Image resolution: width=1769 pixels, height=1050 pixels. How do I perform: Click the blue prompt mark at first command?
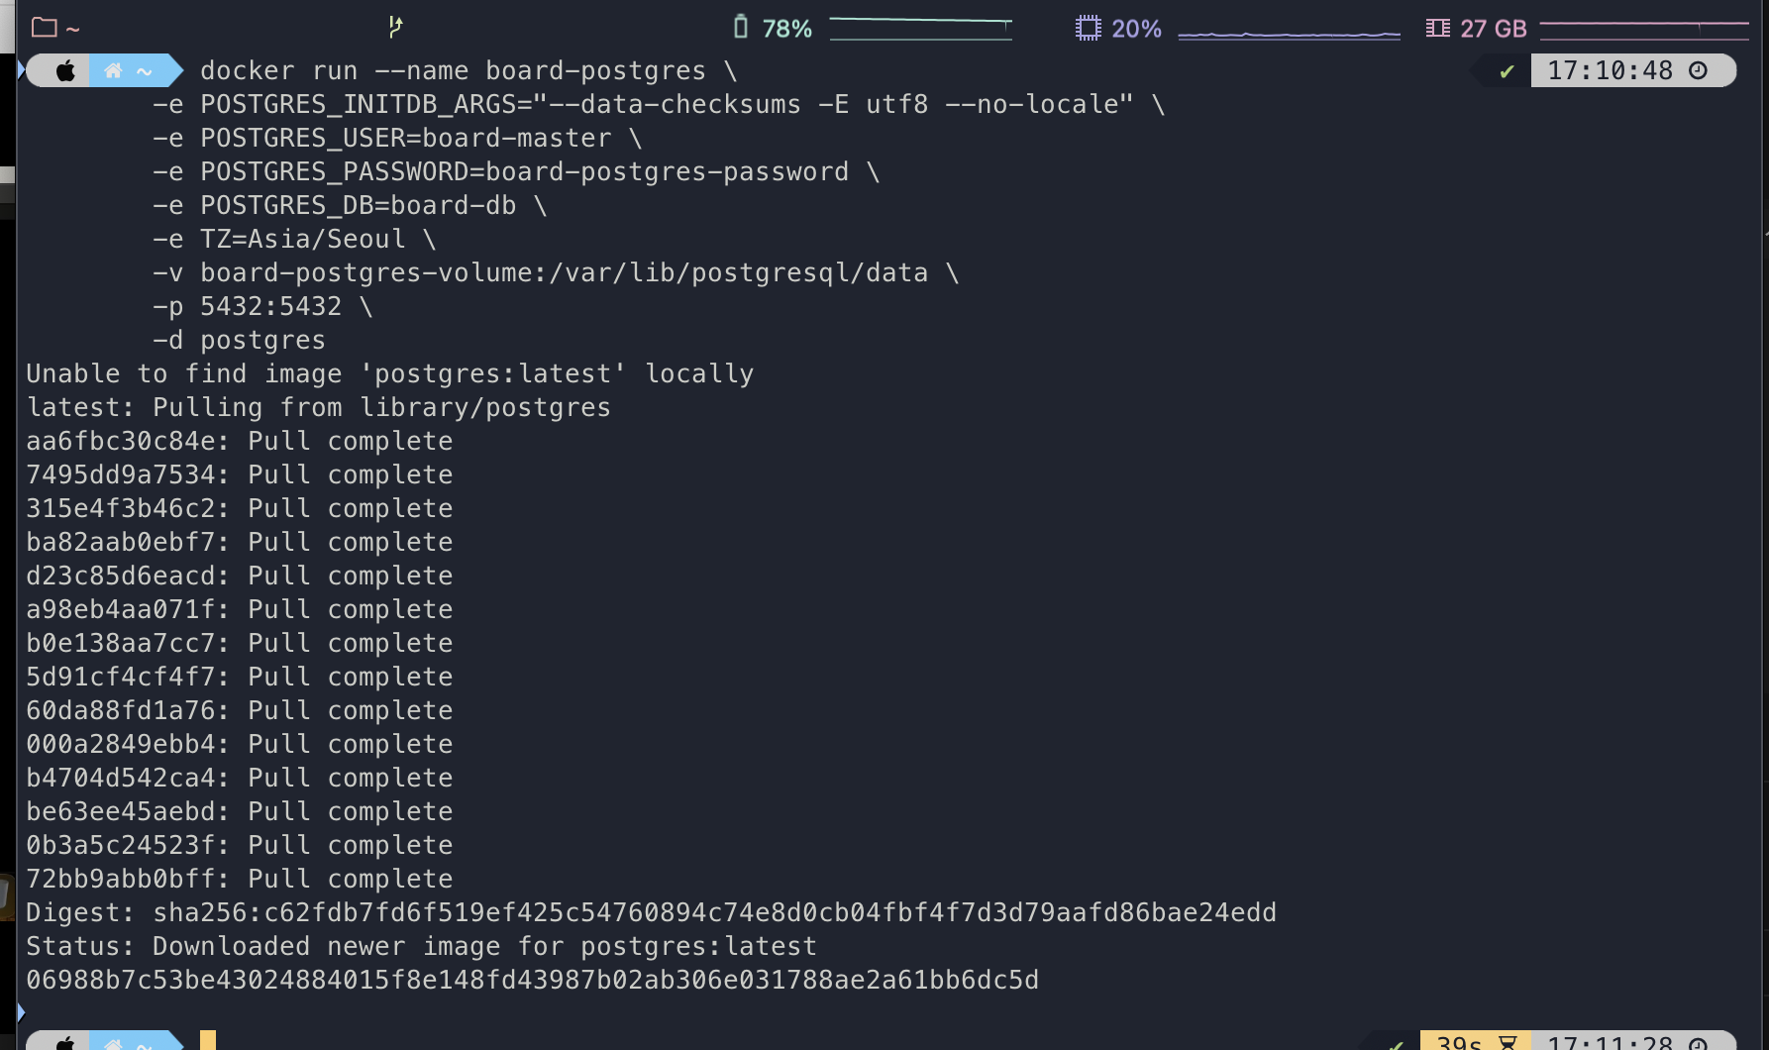click(21, 70)
